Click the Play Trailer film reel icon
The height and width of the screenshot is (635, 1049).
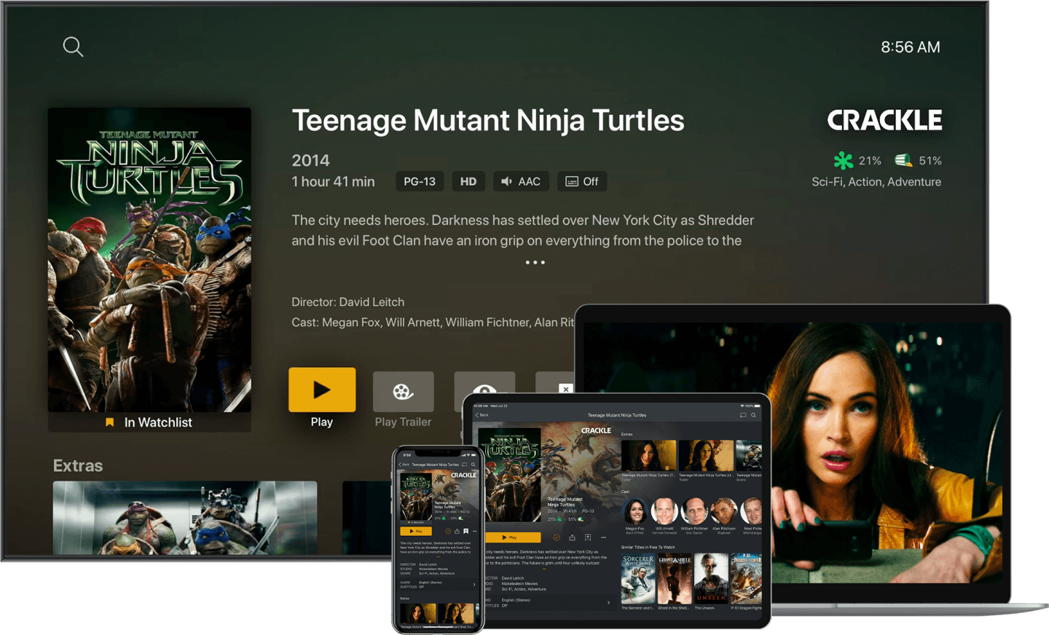click(403, 392)
